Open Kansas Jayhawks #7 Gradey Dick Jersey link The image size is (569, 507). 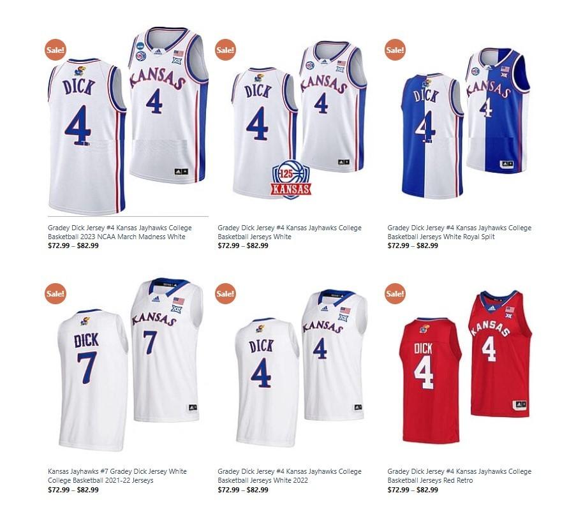tap(117, 476)
